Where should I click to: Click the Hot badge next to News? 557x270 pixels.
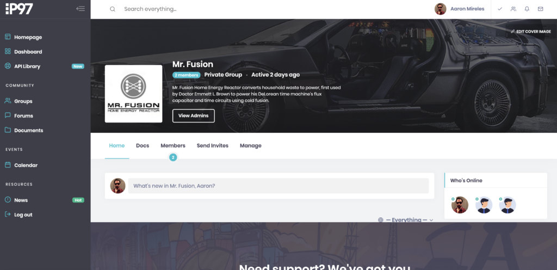(78, 200)
